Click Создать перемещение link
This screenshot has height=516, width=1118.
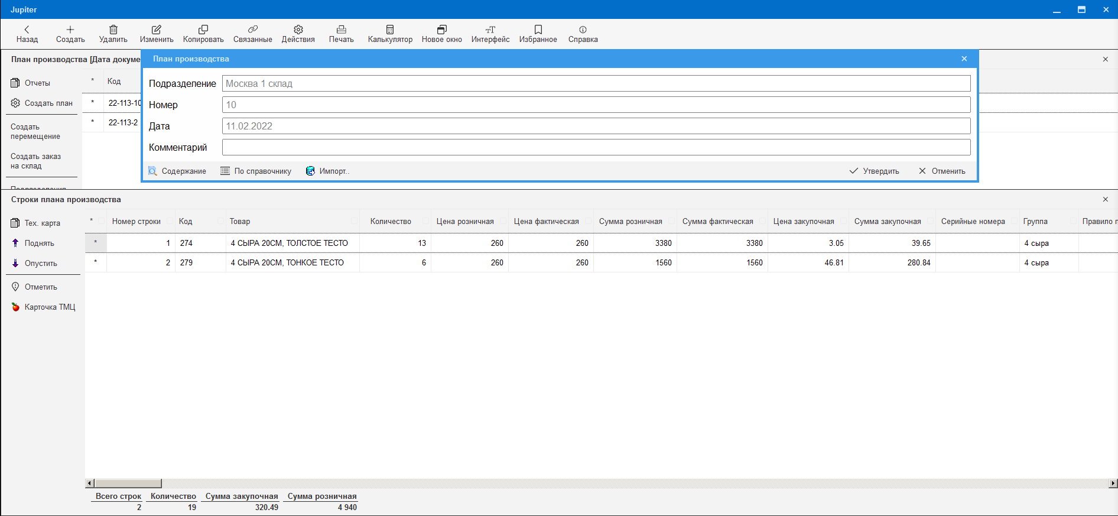35,132
